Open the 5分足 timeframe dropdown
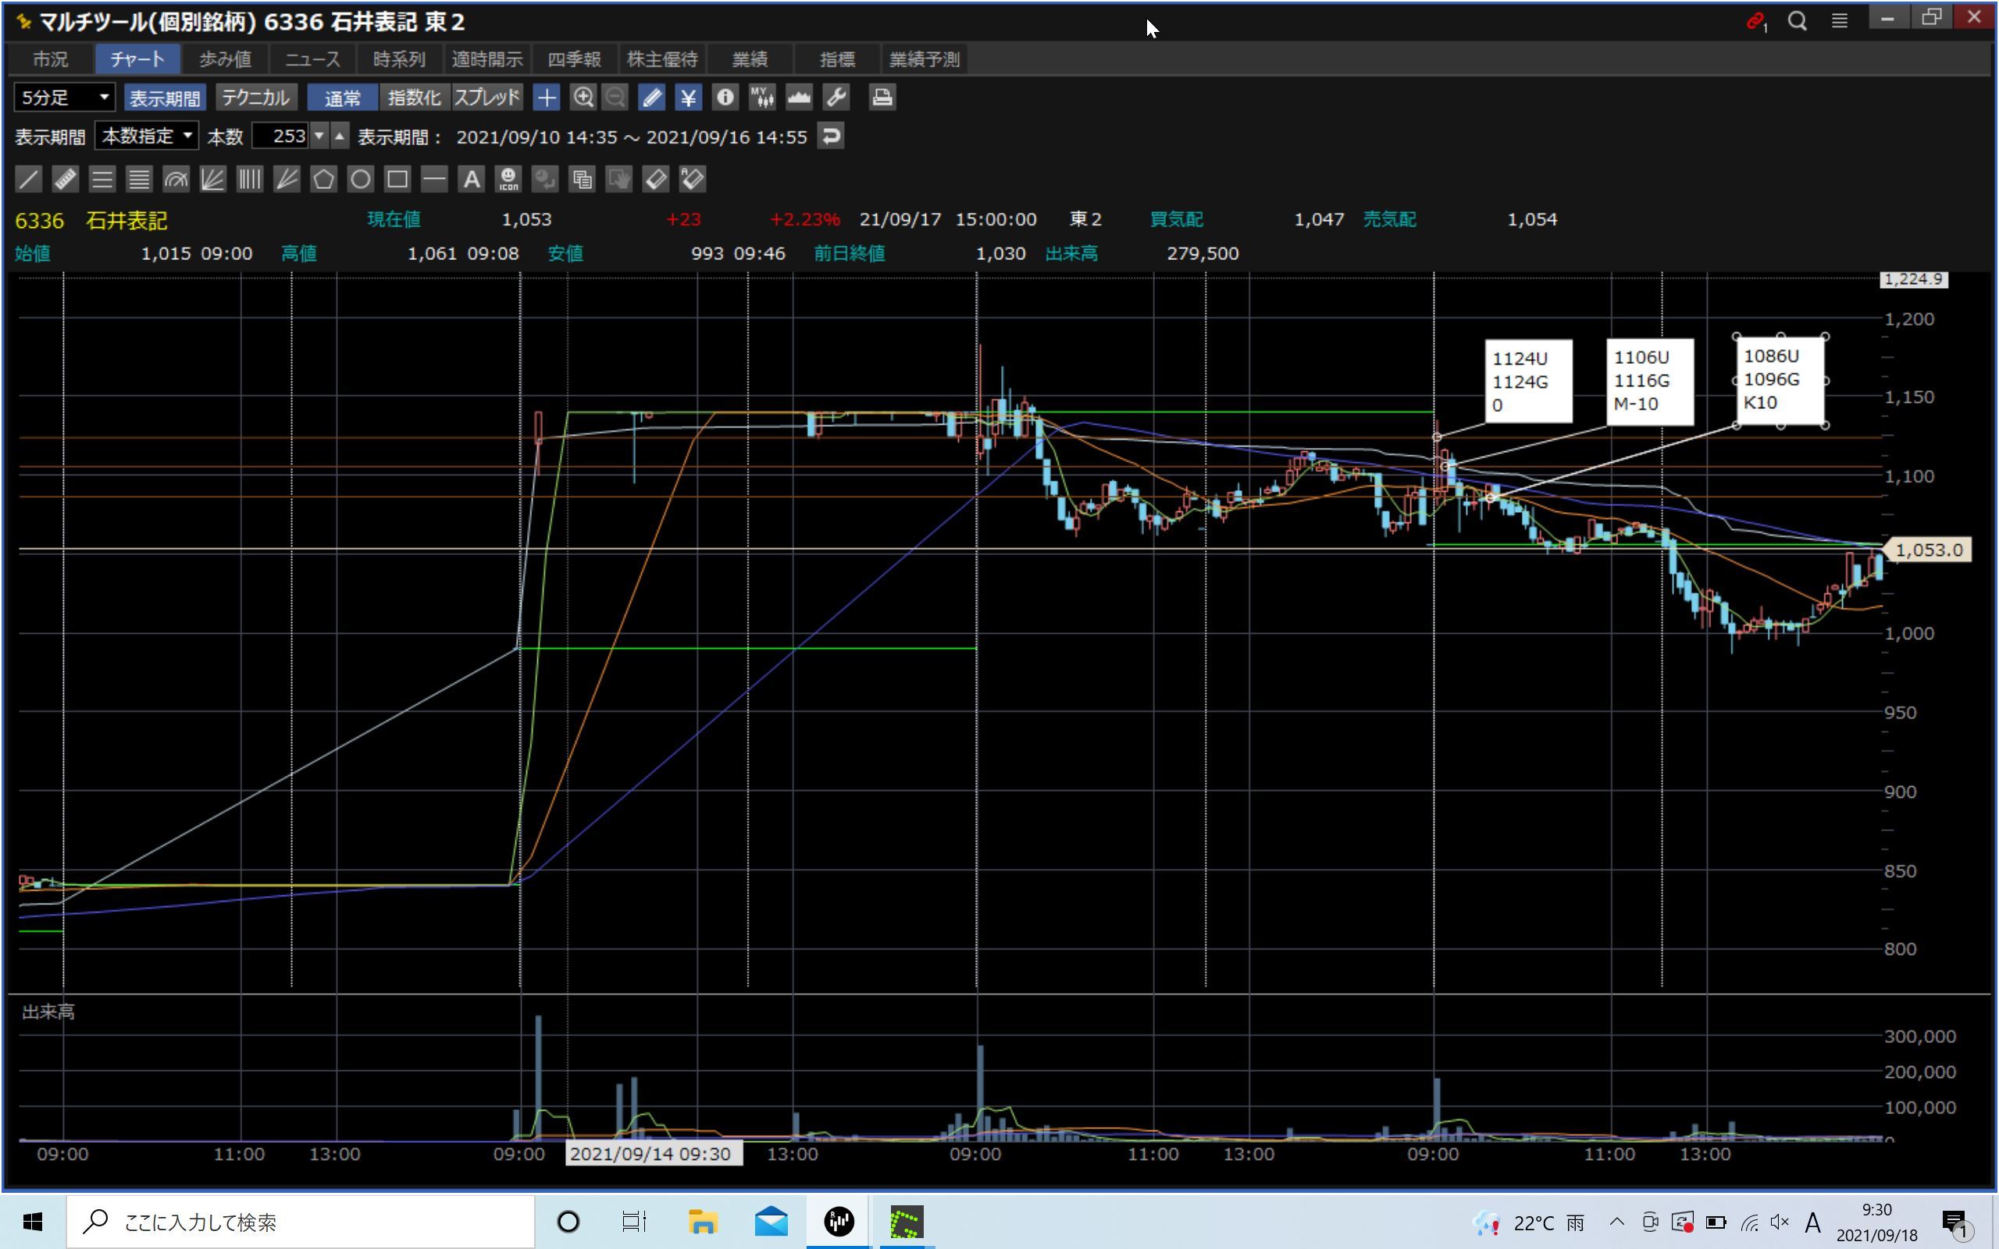Viewport: 1999px width, 1249px height. point(65,98)
